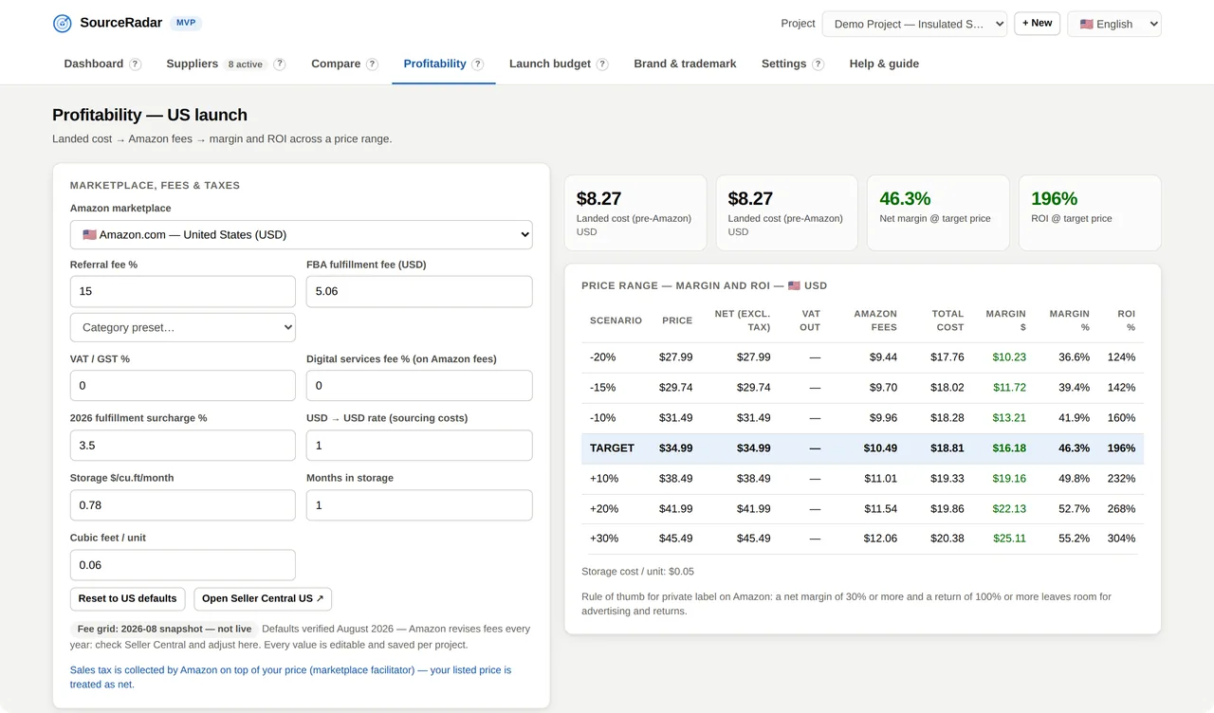Viewport: 1214px width, 713px height.
Task: Click the $10.23 margin value
Action: 1009,357
